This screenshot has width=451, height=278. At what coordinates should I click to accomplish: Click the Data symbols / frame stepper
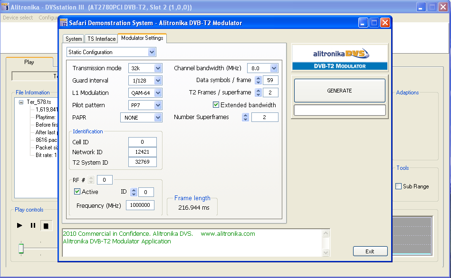(258, 80)
